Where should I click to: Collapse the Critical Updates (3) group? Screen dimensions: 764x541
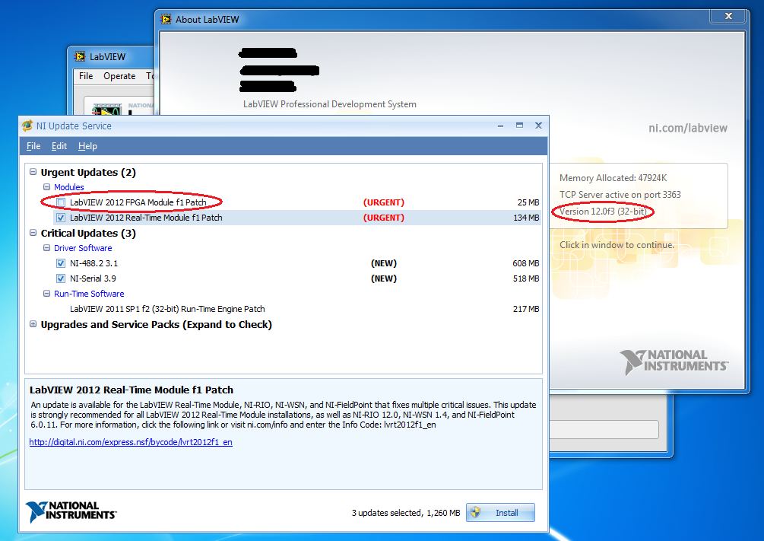(x=33, y=233)
